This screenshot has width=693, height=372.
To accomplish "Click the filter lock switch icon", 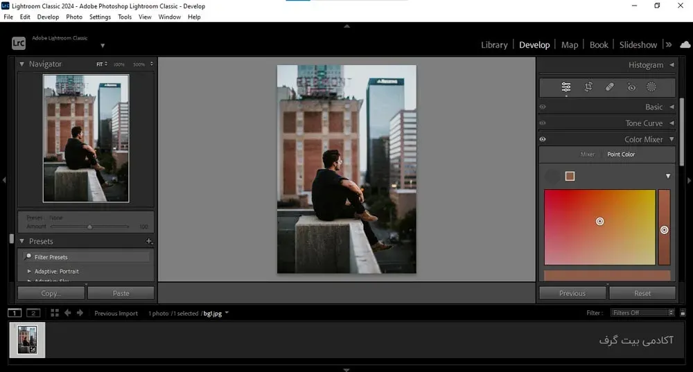I will (x=683, y=313).
